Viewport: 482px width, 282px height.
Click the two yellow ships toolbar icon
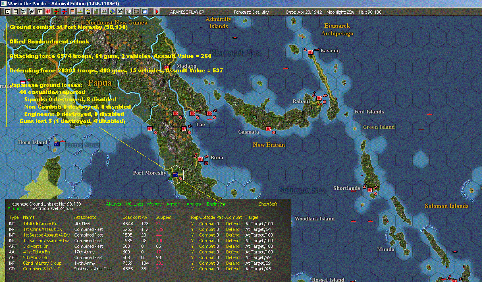(x=88, y=12)
